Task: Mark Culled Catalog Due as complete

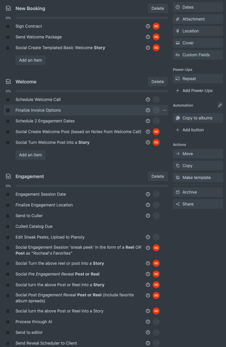Action: (x=8, y=226)
